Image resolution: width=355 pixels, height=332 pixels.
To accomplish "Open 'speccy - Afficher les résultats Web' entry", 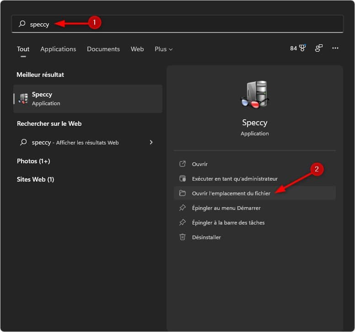I will pyautogui.click(x=88, y=142).
